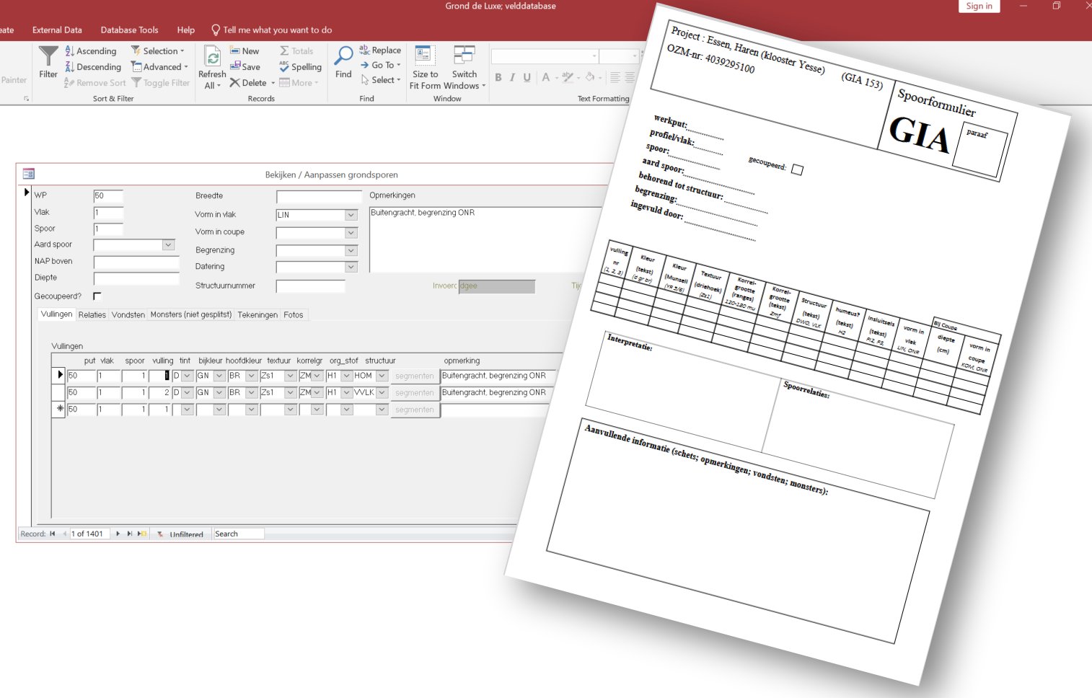Save the current record
Image resolution: width=1092 pixels, height=698 pixels.
point(245,67)
